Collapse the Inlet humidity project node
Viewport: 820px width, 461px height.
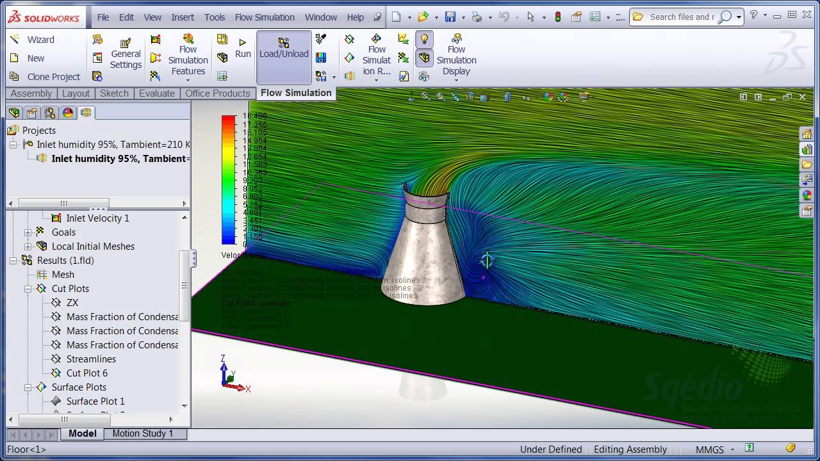point(13,145)
